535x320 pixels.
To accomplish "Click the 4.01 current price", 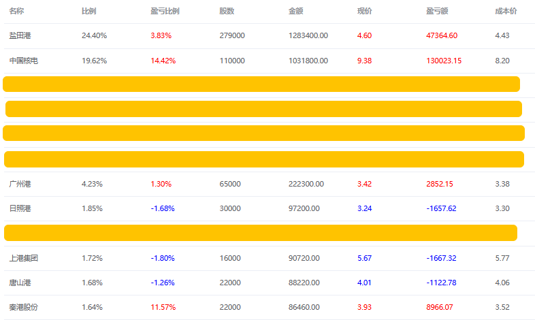I will point(364,283).
